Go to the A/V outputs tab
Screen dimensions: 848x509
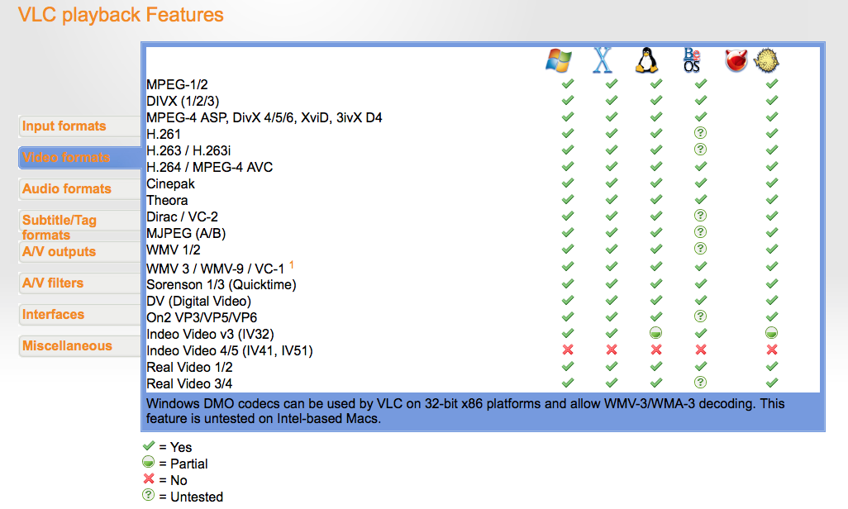click(79, 251)
